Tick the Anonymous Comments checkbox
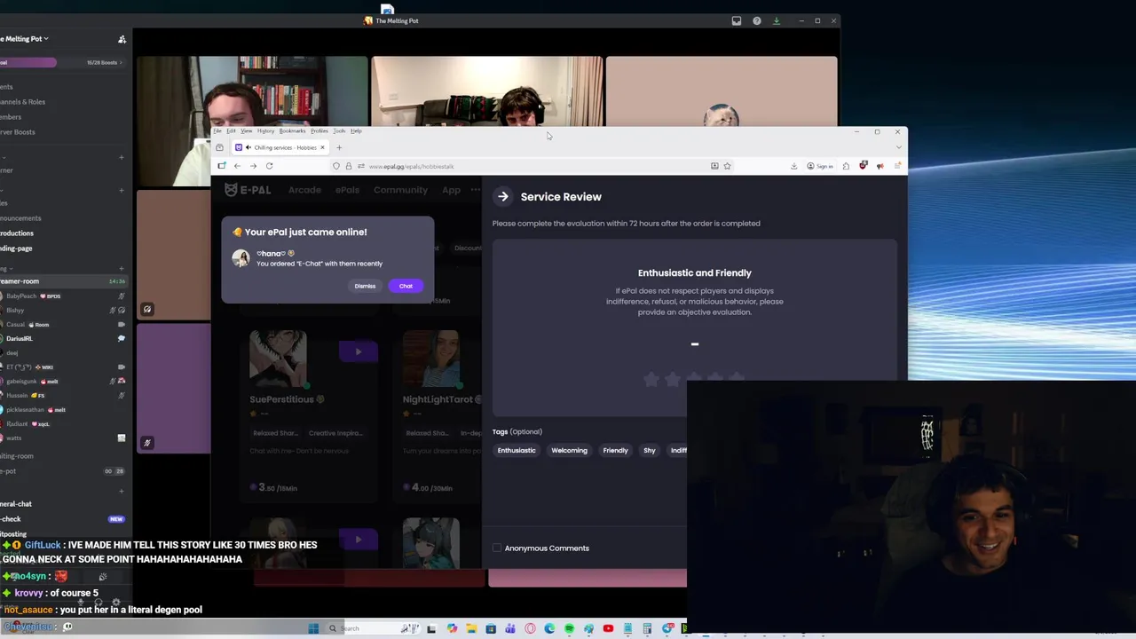Screen dimensions: 1136x639 click(x=497, y=548)
